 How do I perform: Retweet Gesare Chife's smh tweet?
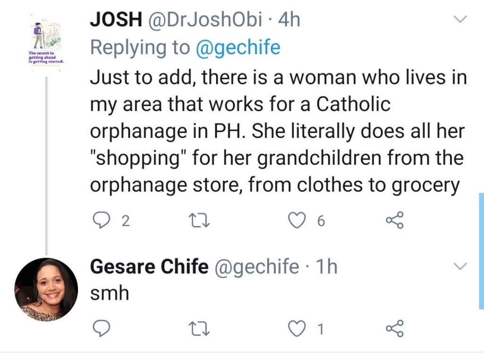pos(199,329)
